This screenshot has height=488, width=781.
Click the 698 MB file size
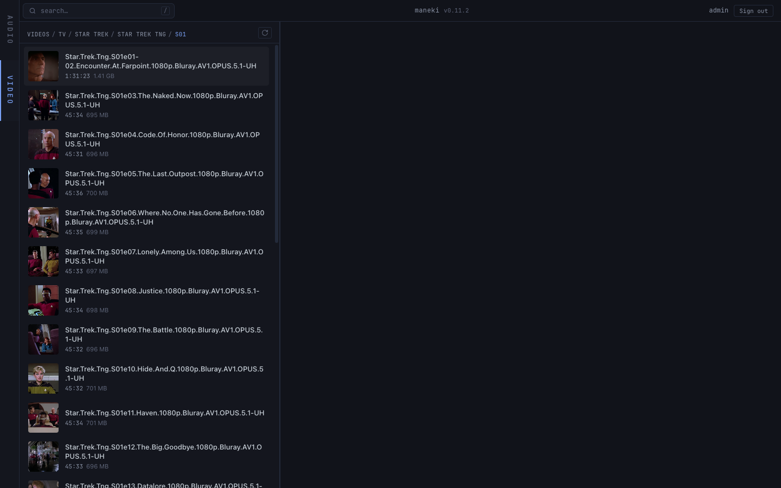pyautogui.click(x=97, y=310)
